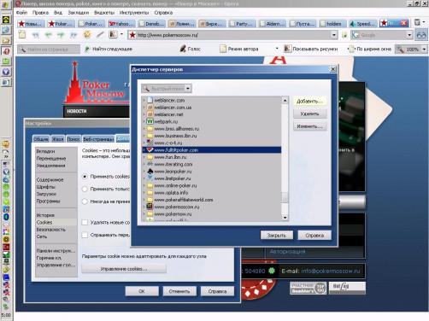Click the Голос (voice) microphone icon
The image size is (429, 321).
(x=183, y=49)
